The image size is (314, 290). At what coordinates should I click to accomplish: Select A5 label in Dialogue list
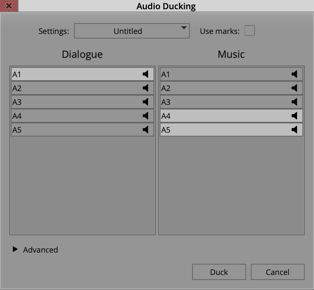pyautogui.click(x=17, y=130)
